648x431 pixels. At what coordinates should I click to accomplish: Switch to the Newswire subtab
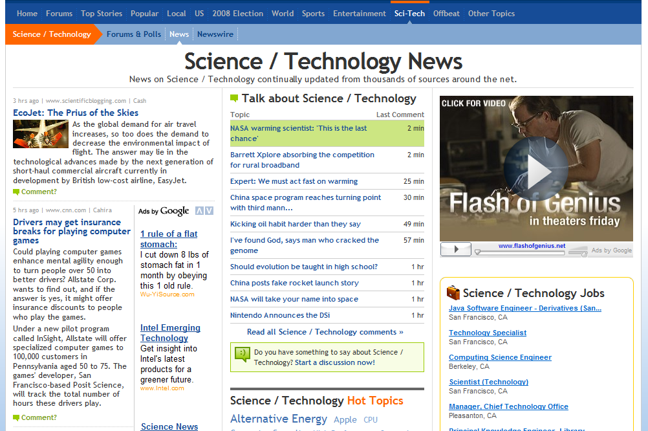point(215,34)
